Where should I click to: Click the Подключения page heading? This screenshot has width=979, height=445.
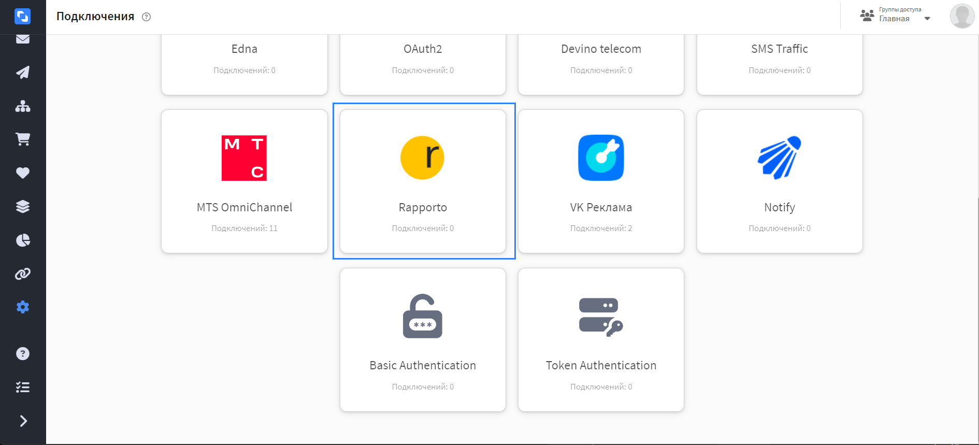[x=95, y=17]
